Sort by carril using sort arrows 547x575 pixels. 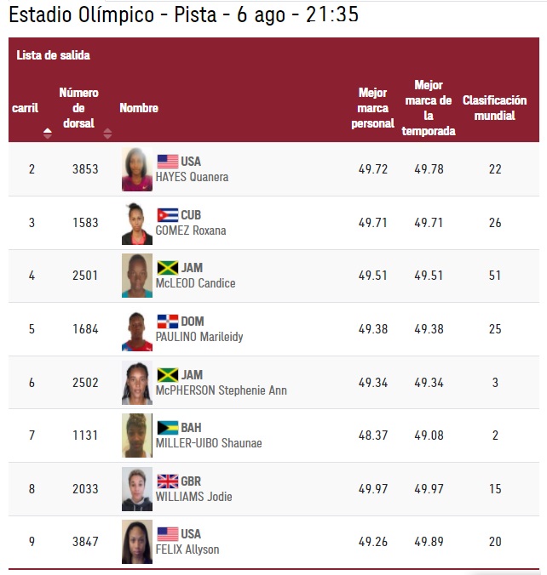pyautogui.click(x=48, y=133)
